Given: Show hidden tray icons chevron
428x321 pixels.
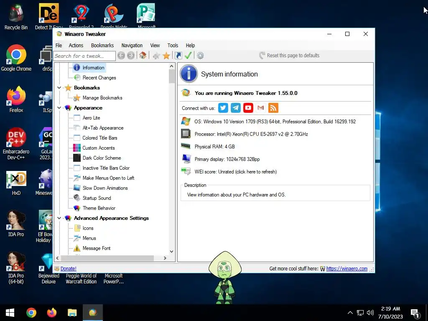Looking at the screenshot, I should click(x=350, y=313).
